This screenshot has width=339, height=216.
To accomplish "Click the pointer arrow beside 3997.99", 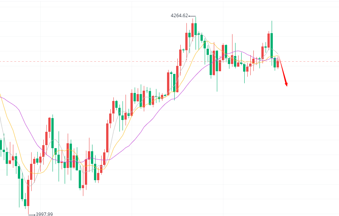I will 32,214.
